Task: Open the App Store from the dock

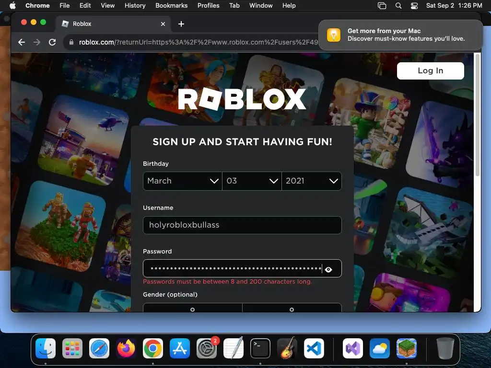Action: coord(180,348)
